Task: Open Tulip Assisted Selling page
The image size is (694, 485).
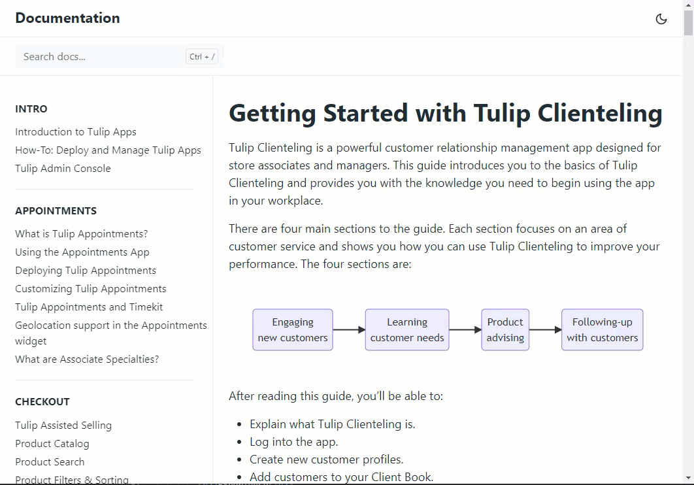Action: pyautogui.click(x=63, y=426)
